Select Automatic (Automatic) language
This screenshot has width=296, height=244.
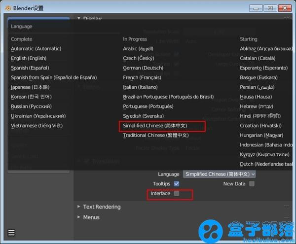click(36, 49)
